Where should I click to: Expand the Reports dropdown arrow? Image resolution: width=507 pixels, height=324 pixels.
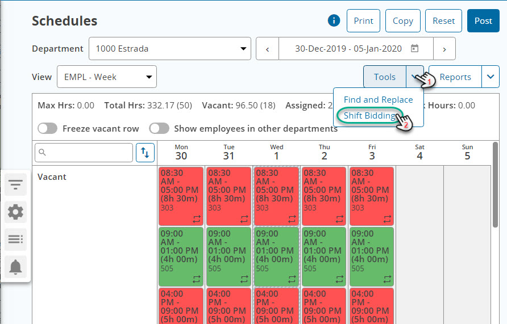(x=491, y=77)
